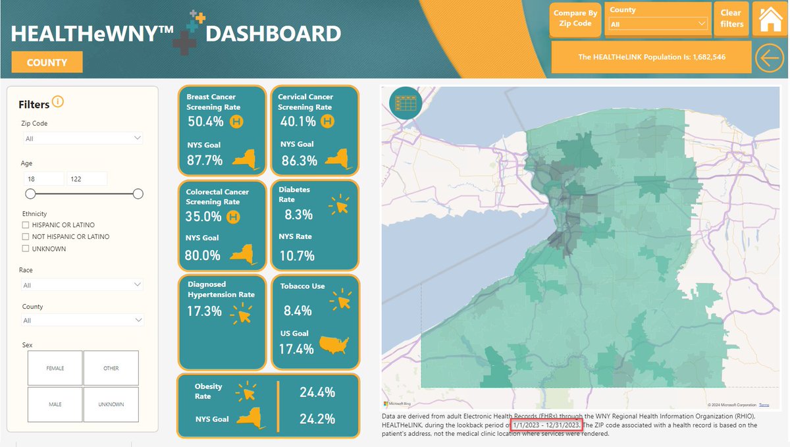Click the 35.0% Colorectal Cancer rate value
This screenshot has width=790, height=447.
204,217
